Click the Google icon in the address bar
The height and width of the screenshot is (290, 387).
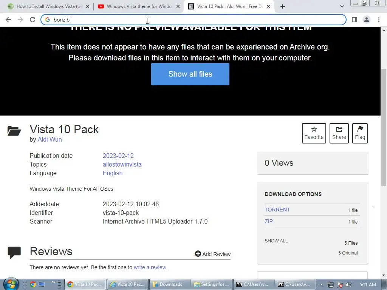click(48, 20)
